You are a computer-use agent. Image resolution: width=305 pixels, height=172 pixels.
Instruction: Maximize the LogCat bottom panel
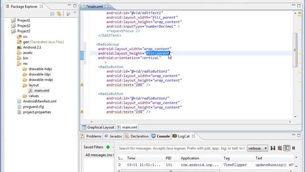[x=299, y=135]
